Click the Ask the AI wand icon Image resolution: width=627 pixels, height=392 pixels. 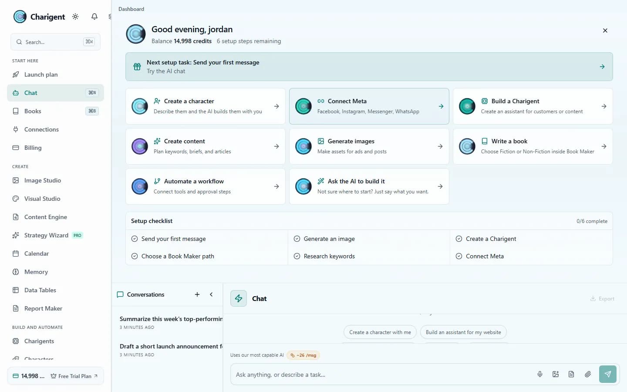(321, 181)
